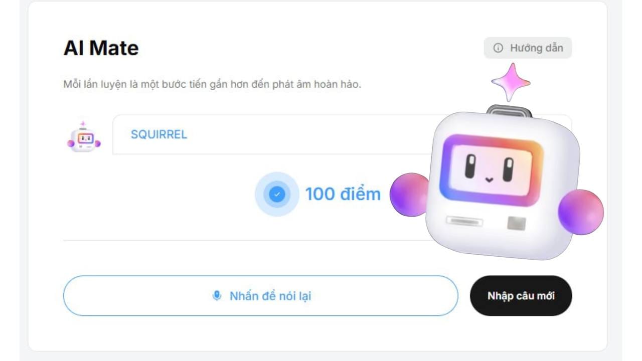
Task: Click the Nhập câu mới button
Action: tap(521, 296)
